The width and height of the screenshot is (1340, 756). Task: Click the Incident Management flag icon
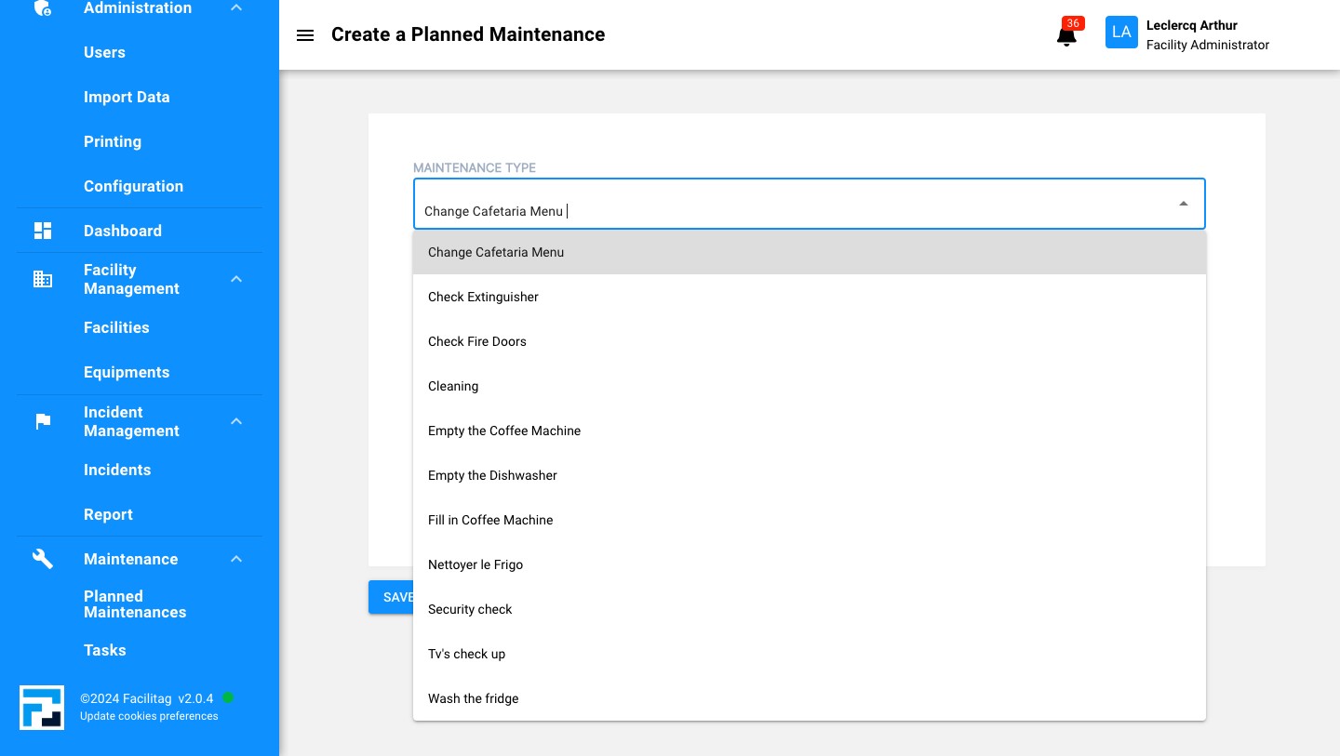click(x=43, y=421)
